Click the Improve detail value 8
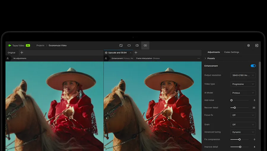267x151 pixels. click(255, 147)
